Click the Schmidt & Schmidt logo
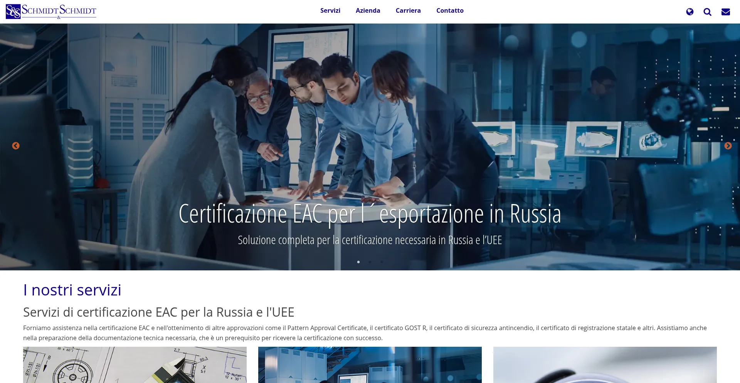 pyautogui.click(x=51, y=12)
